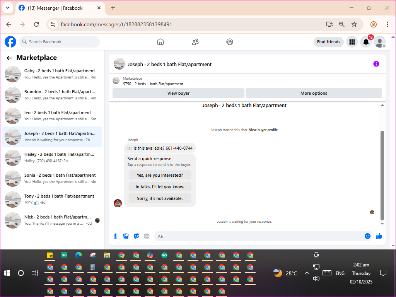Open the Groups icon in top navigation

pyautogui.click(x=230, y=42)
